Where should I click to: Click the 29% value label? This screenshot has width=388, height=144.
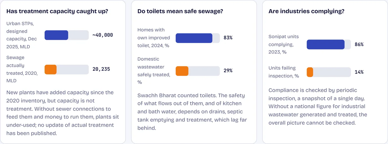pyautogui.click(x=228, y=71)
